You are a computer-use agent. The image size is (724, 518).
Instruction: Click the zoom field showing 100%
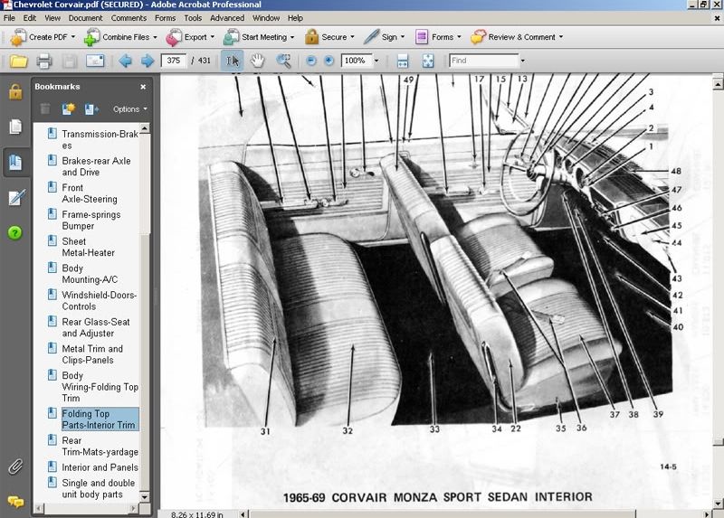tap(356, 61)
